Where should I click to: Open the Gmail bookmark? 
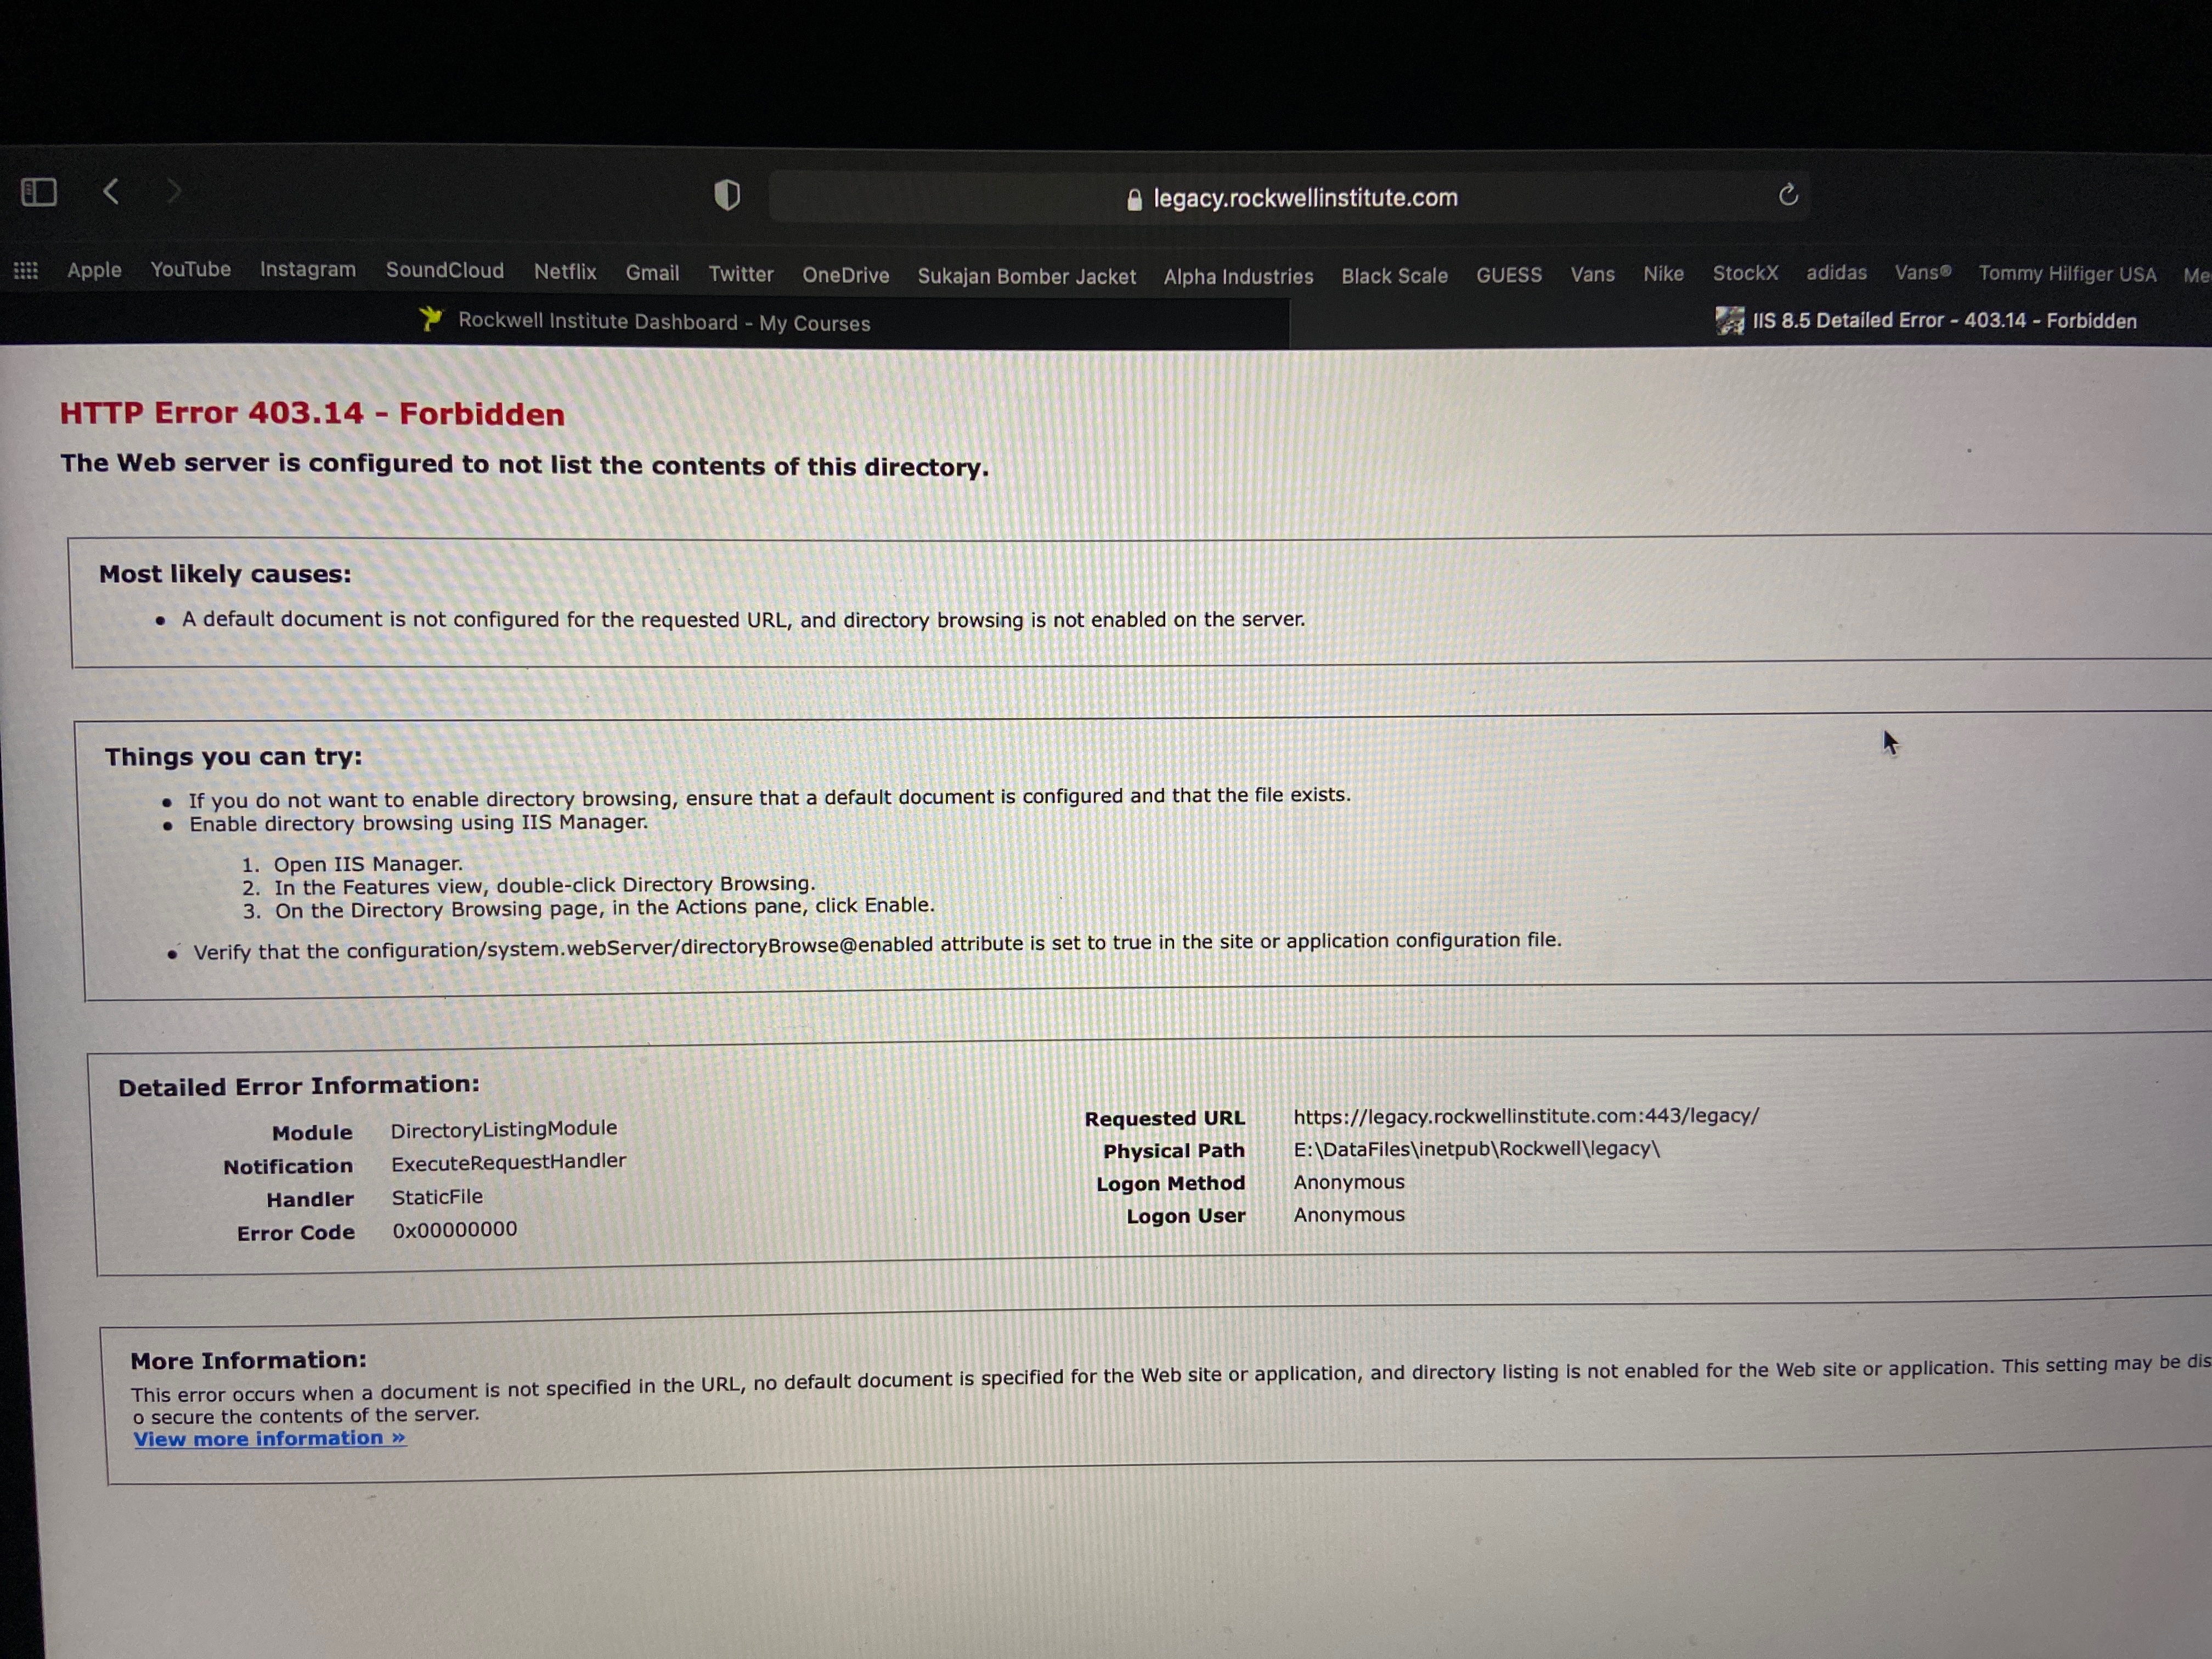click(x=652, y=273)
